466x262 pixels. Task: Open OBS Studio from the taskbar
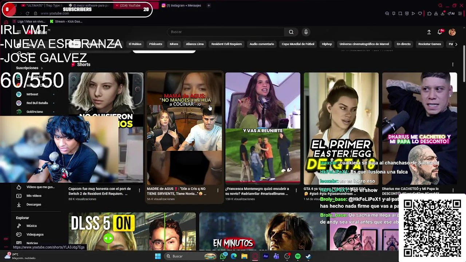point(287,256)
